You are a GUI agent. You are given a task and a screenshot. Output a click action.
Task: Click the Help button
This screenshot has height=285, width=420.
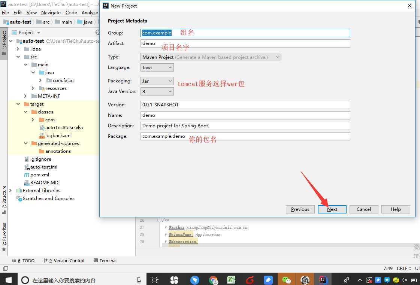(x=396, y=209)
